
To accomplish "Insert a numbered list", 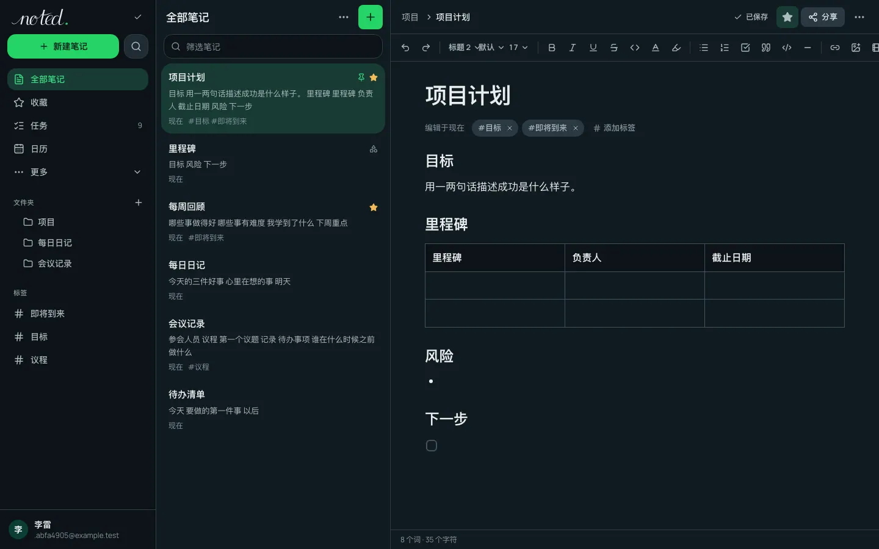I will pyautogui.click(x=725, y=48).
